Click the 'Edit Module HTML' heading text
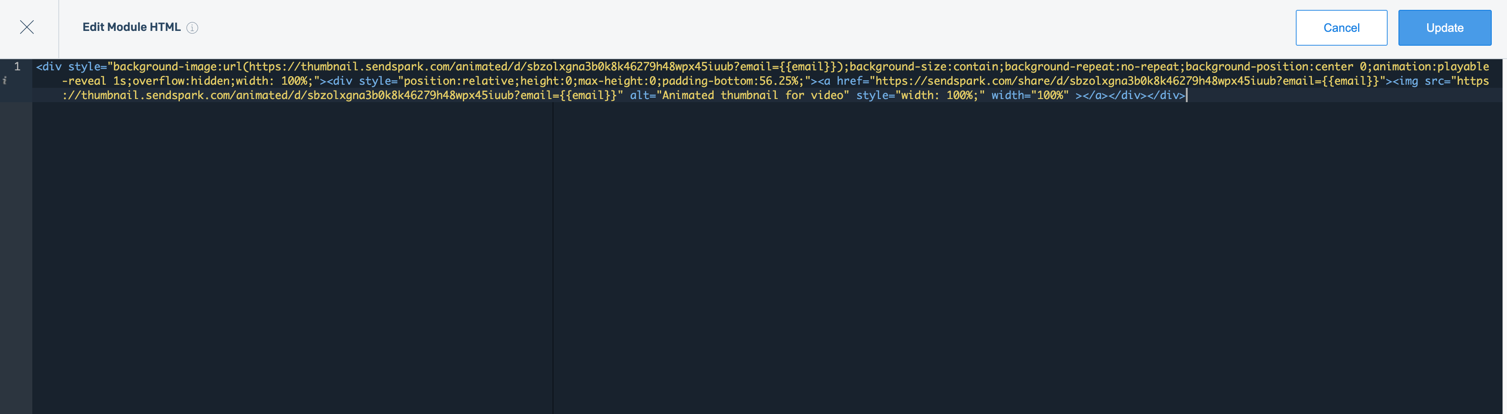Image resolution: width=1507 pixels, height=414 pixels. point(131,27)
